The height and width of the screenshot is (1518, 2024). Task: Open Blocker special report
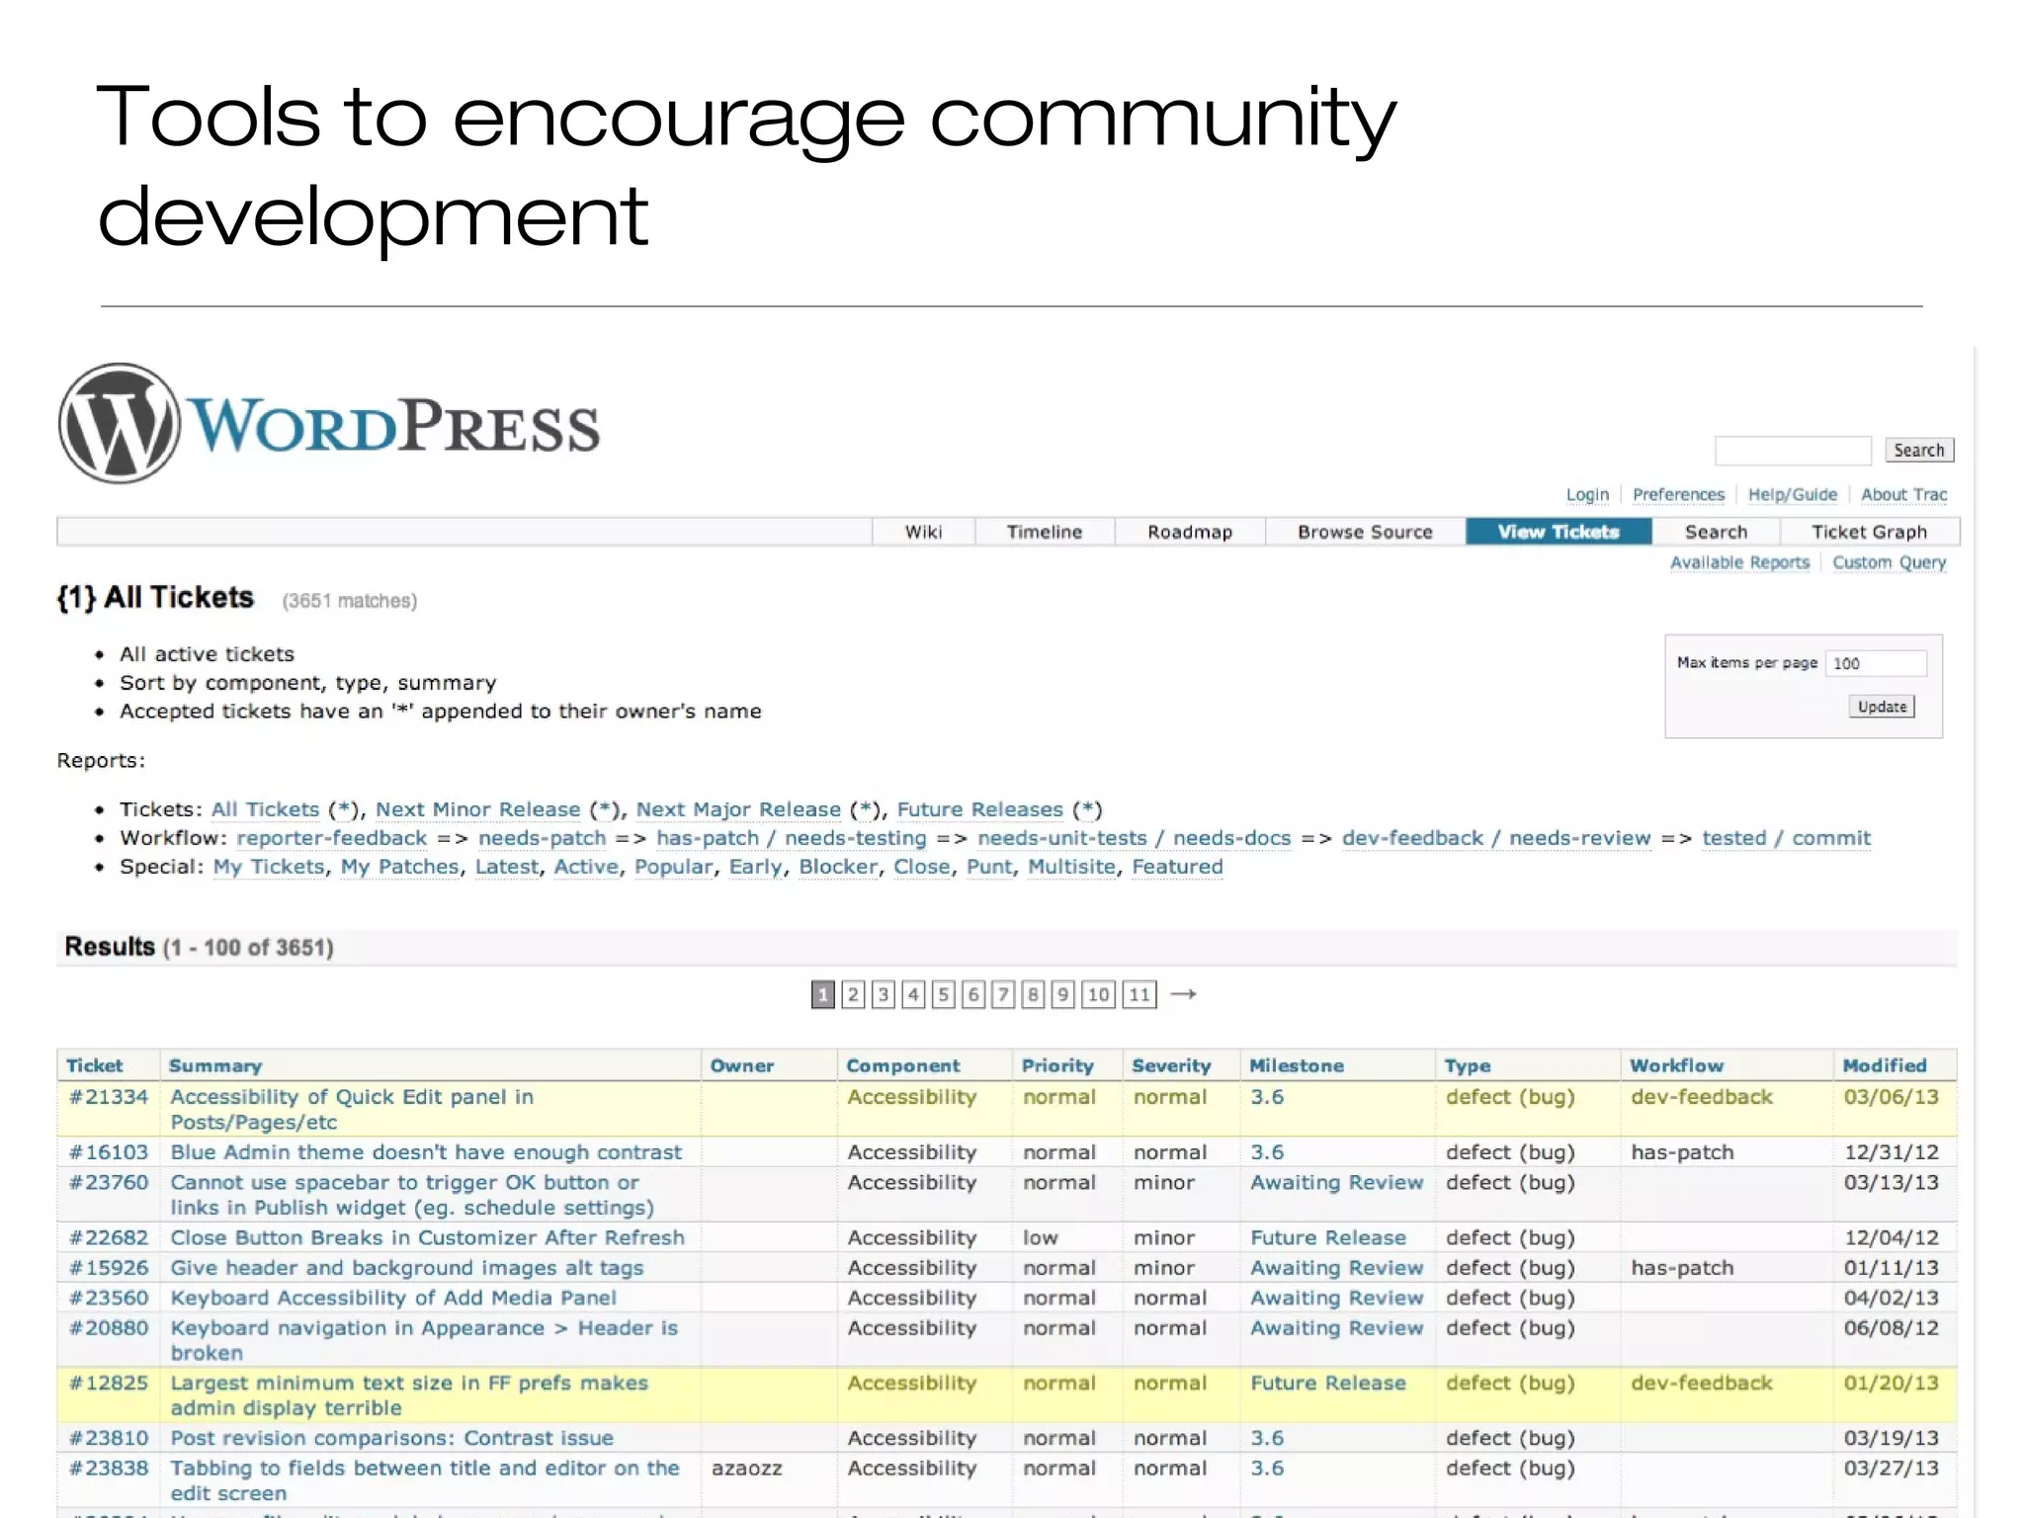pos(838,867)
